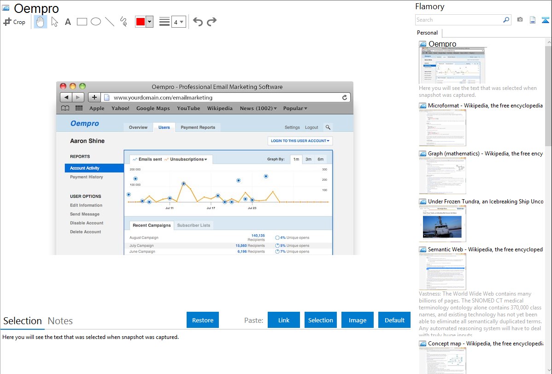The height and width of the screenshot is (374, 552).
Task: Open the Semantic Web snapshot thumbnail
Action: pos(442,272)
